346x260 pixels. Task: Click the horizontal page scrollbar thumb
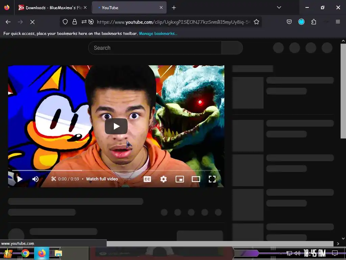[x=220, y=244]
